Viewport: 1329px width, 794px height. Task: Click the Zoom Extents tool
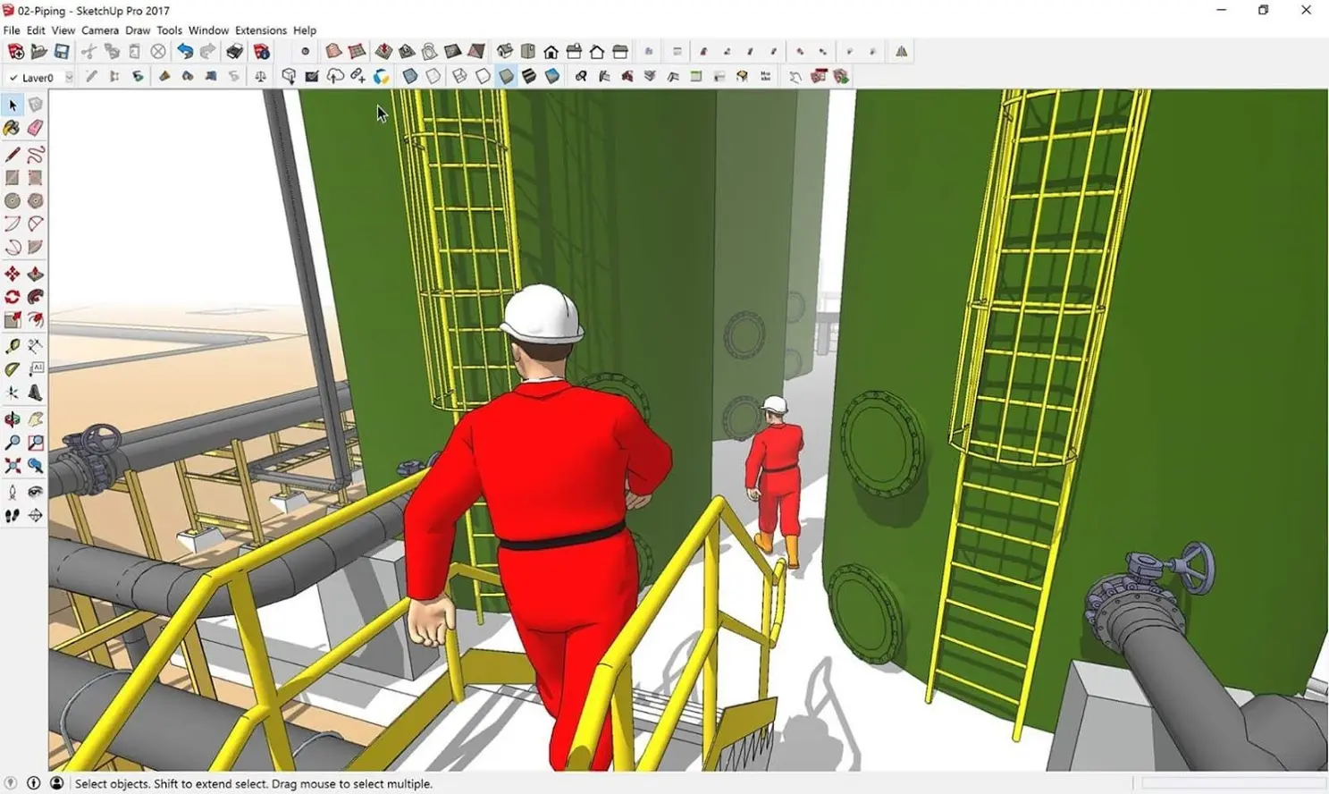pyautogui.click(x=13, y=466)
